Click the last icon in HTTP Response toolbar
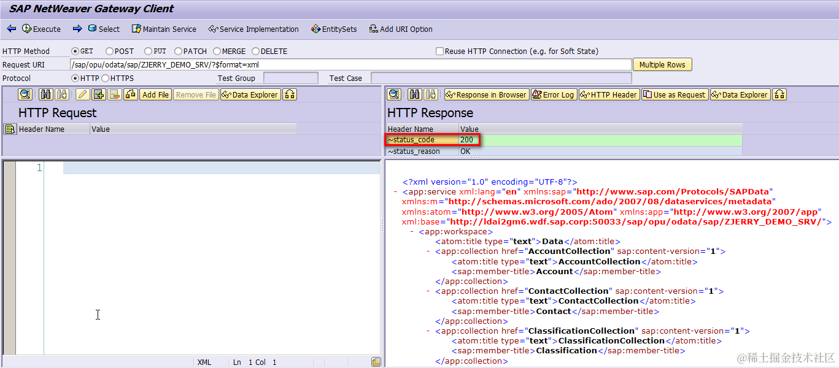 click(779, 94)
